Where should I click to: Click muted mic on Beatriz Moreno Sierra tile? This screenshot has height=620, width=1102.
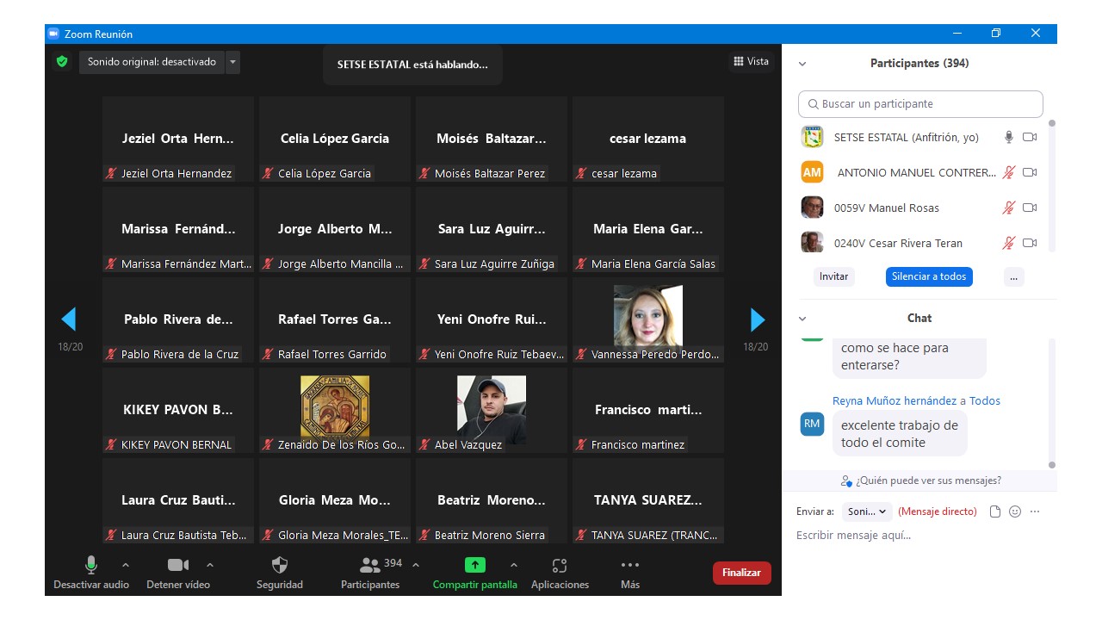tap(424, 535)
